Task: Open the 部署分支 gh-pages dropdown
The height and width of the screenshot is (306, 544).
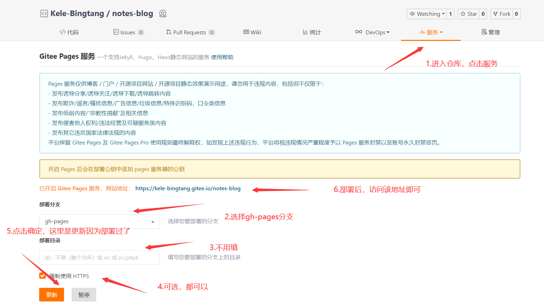Action: (x=99, y=221)
